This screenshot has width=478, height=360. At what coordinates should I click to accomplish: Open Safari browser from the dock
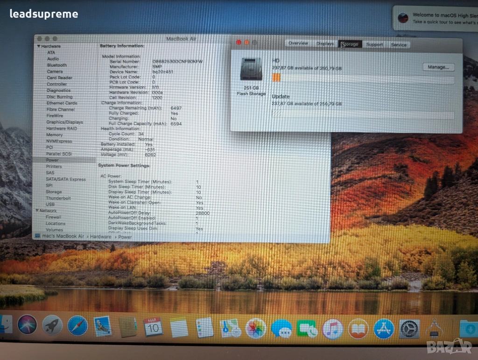77,325
